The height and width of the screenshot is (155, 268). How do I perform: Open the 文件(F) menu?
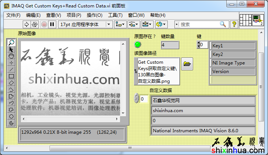[13, 15]
